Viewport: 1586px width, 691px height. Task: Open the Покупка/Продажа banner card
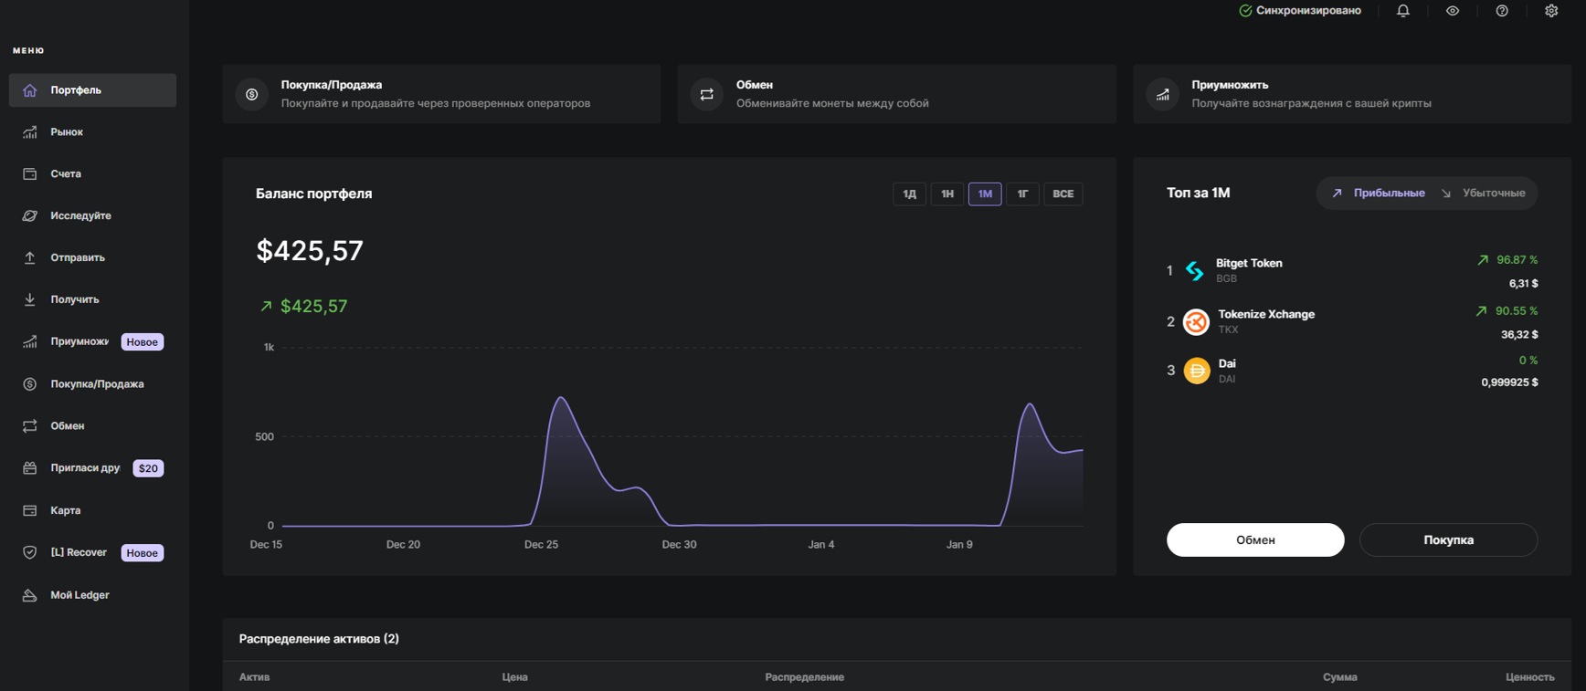click(441, 94)
